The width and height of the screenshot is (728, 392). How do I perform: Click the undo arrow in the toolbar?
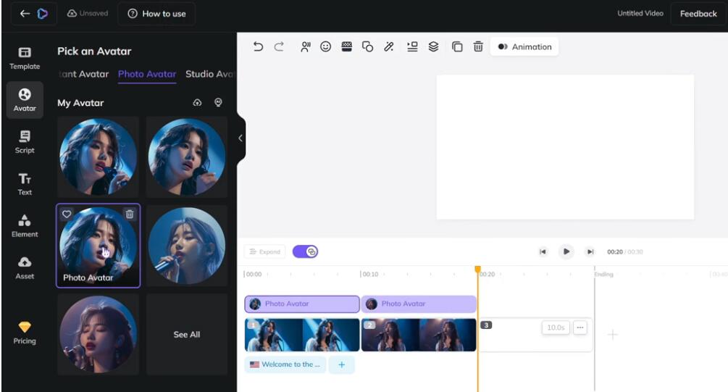click(259, 47)
